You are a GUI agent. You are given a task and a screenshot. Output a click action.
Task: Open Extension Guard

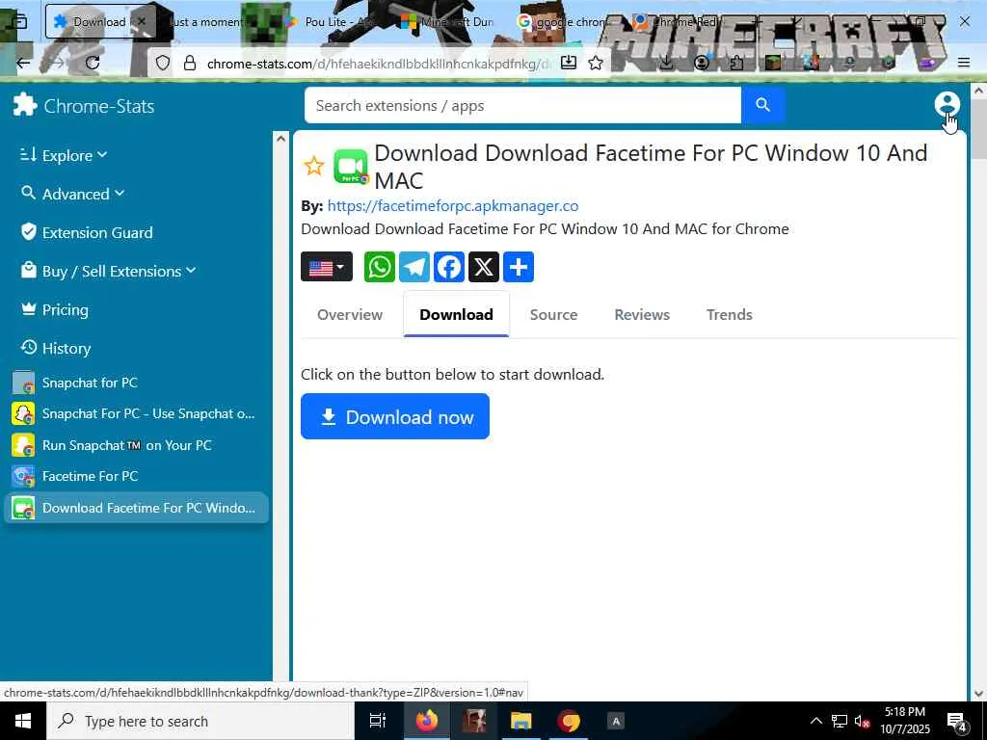87,233
